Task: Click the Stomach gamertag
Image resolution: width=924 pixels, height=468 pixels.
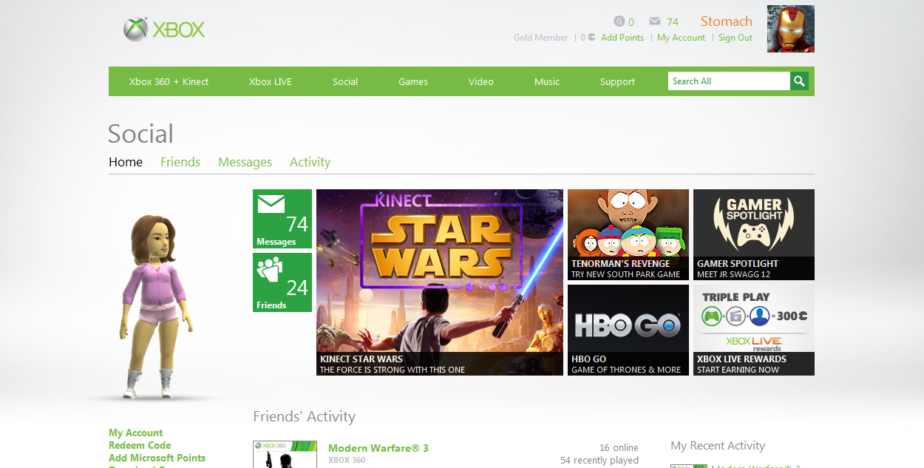Action: (x=727, y=21)
